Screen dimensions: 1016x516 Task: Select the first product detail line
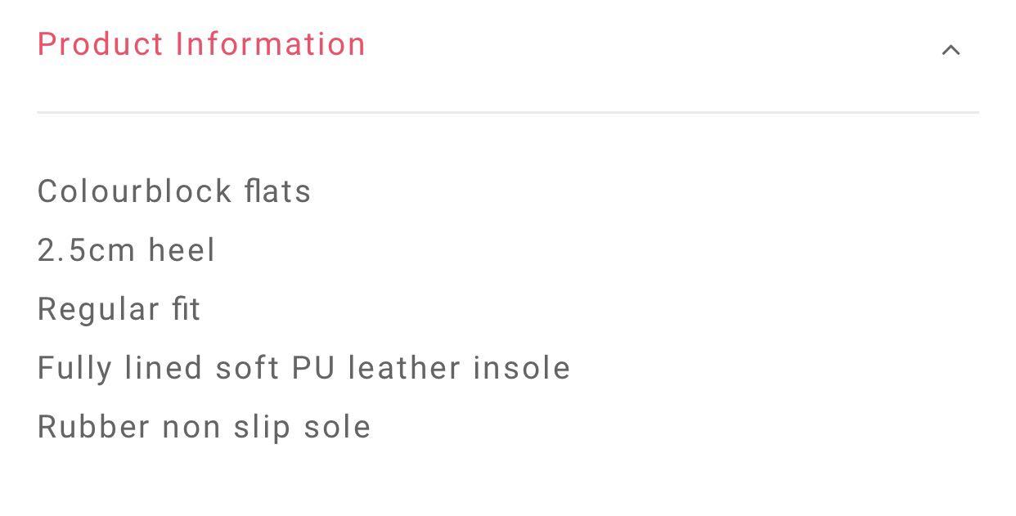coord(174,191)
